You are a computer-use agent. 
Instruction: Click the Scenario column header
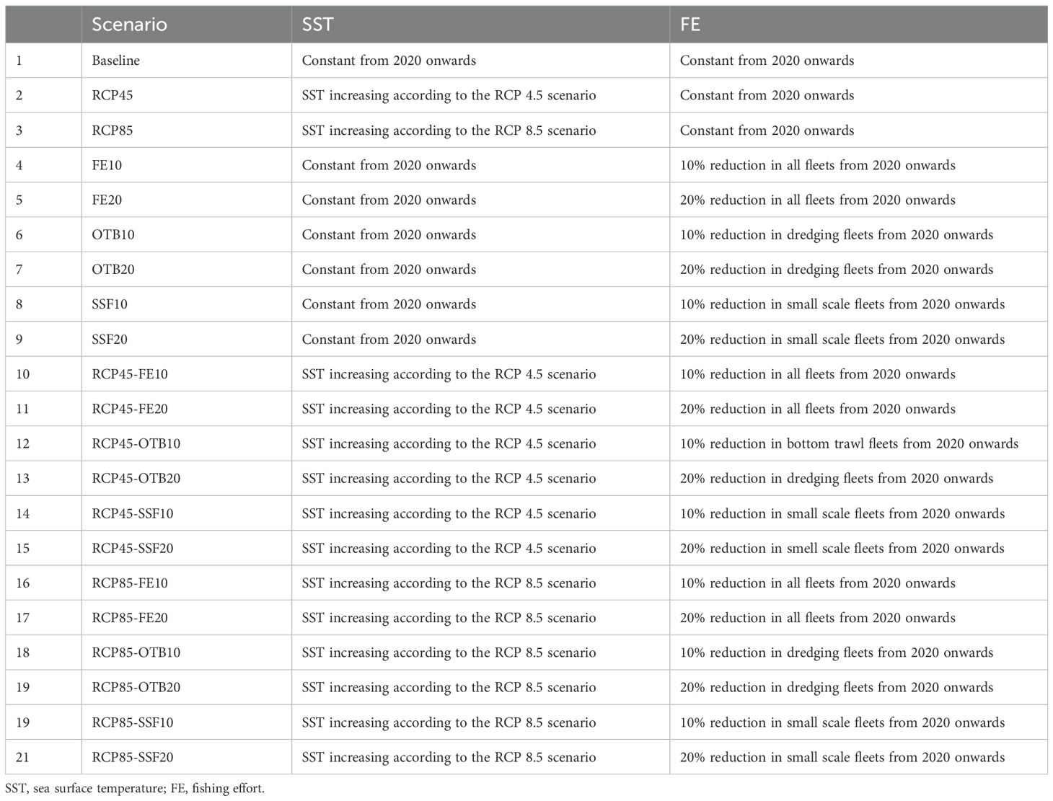click(x=130, y=25)
